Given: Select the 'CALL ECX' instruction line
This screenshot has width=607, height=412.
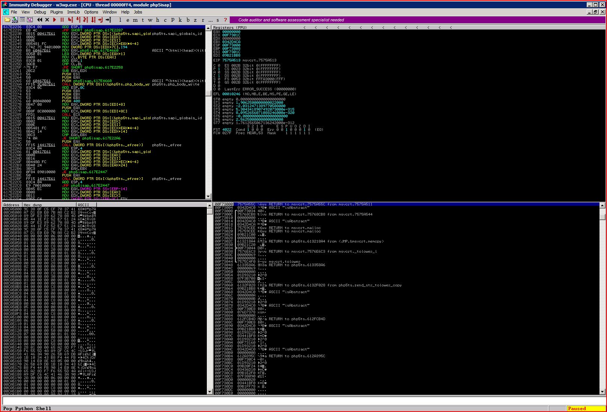Looking at the screenshot, I should click(104, 115).
